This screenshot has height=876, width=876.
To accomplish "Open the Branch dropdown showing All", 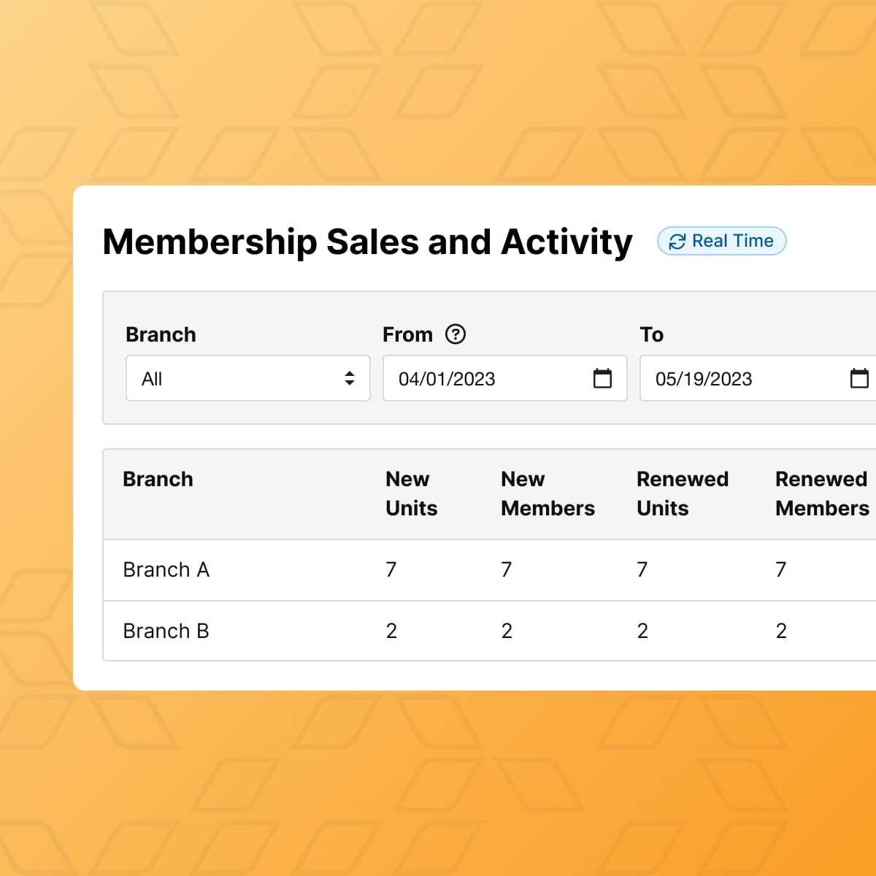I will (248, 378).
